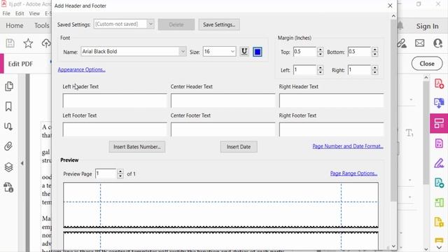
Task: Click the dialog vertical scrollbar thumb
Action: (393, 111)
